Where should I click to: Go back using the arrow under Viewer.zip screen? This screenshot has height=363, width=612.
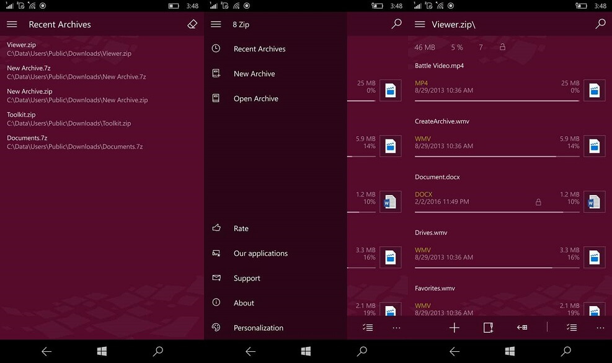pos(455,352)
